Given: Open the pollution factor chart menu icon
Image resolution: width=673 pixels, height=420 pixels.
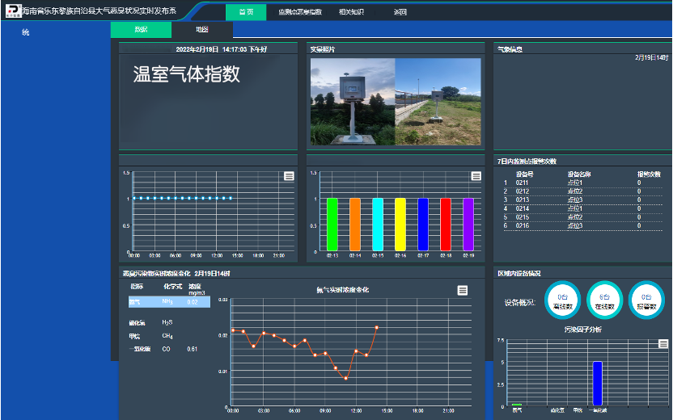Looking at the screenshot, I should click(663, 344).
